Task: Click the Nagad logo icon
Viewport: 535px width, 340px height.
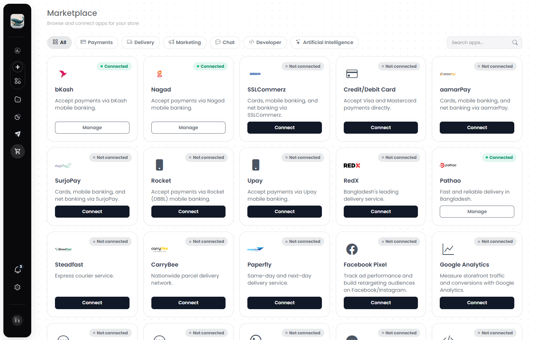Action: 160,74
